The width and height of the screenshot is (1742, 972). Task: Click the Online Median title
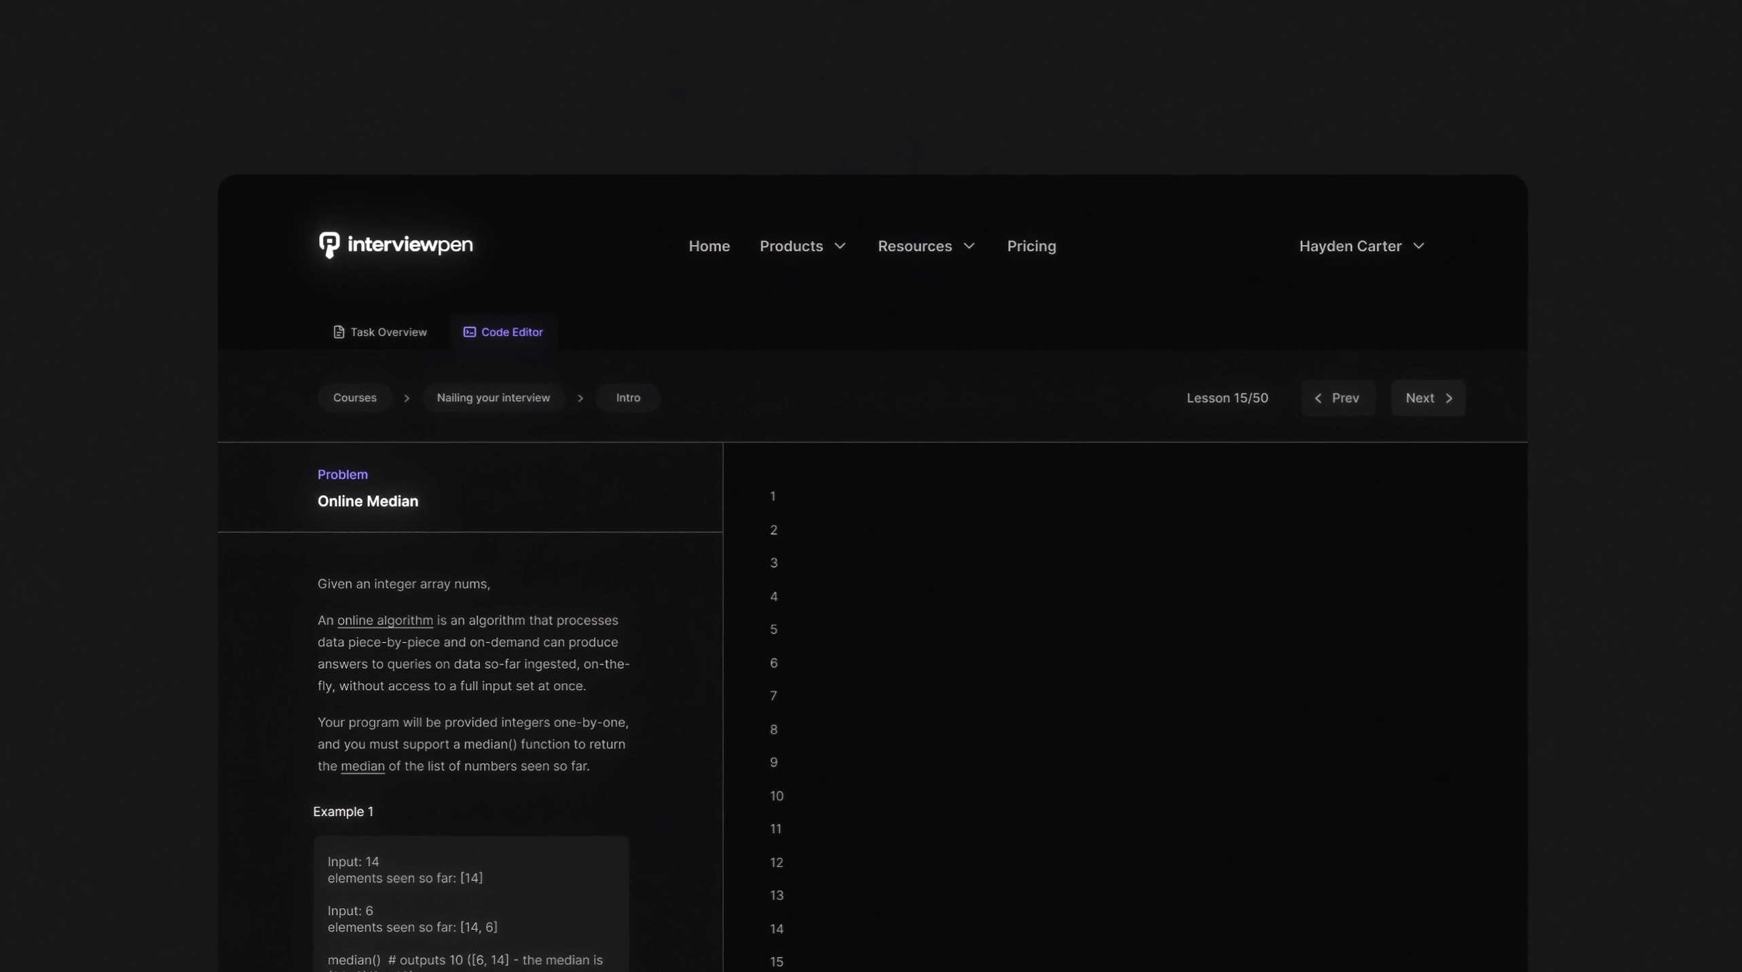coord(368,502)
